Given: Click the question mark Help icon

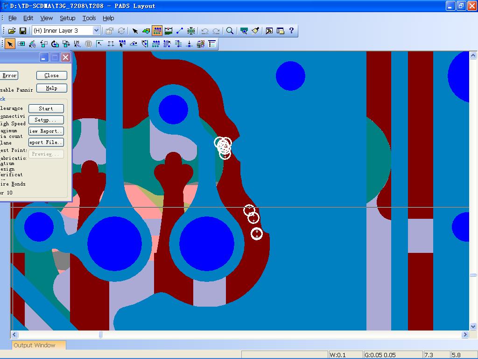Looking at the screenshot, I should click(292, 31).
